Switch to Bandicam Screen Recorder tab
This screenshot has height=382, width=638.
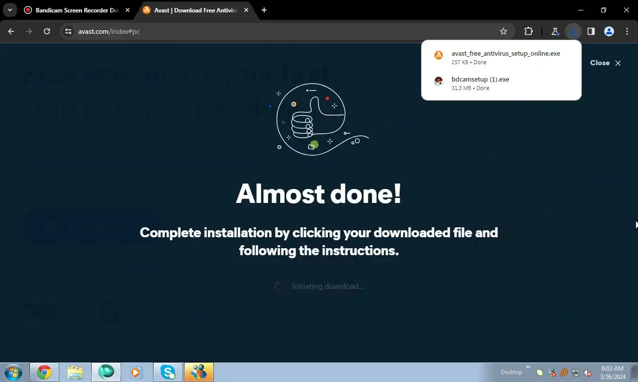click(x=78, y=10)
